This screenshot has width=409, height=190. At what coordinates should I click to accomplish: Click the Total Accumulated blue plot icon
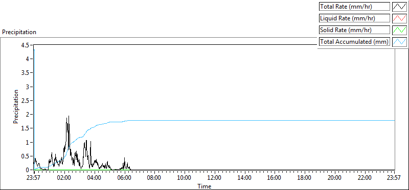point(400,42)
